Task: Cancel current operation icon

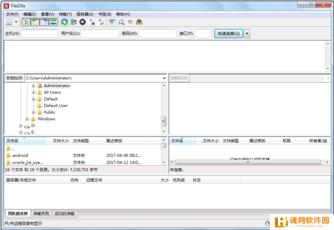Action: (x=82, y=22)
